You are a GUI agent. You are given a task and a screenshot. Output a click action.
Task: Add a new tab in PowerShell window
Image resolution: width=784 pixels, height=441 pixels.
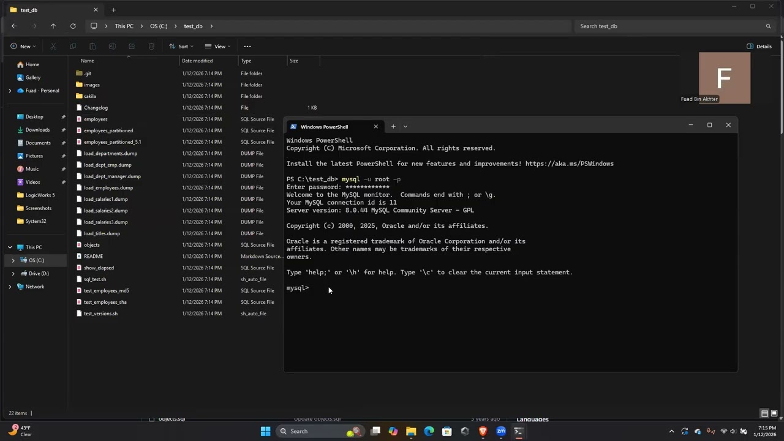pyautogui.click(x=393, y=127)
